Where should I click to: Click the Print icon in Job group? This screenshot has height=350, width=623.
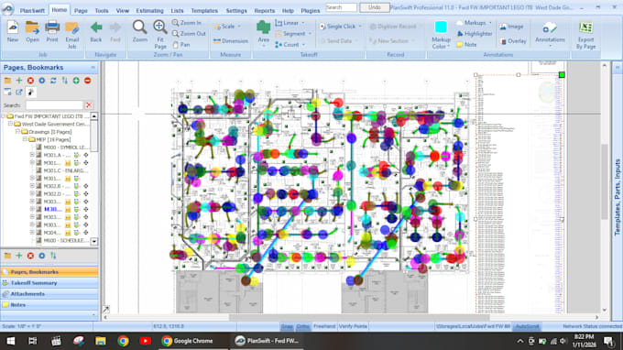tap(52, 32)
